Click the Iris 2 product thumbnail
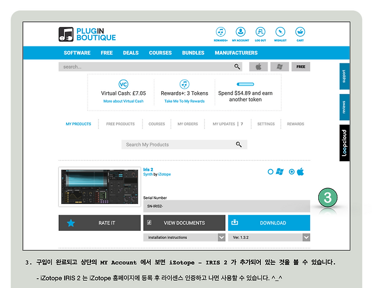The width and height of the screenshot is (372, 288). coord(100,187)
